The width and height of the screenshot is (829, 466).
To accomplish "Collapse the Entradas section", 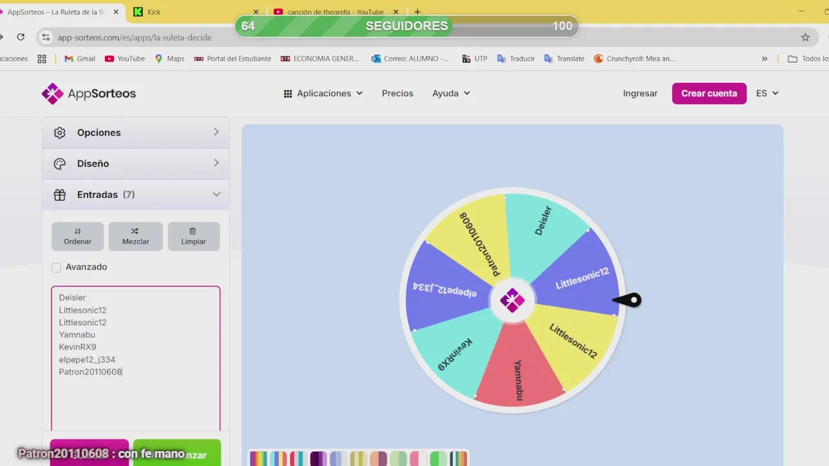I will pyautogui.click(x=135, y=194).
